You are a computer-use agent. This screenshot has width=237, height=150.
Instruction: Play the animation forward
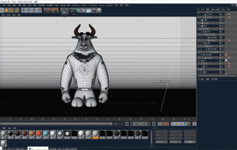point(140,124)
